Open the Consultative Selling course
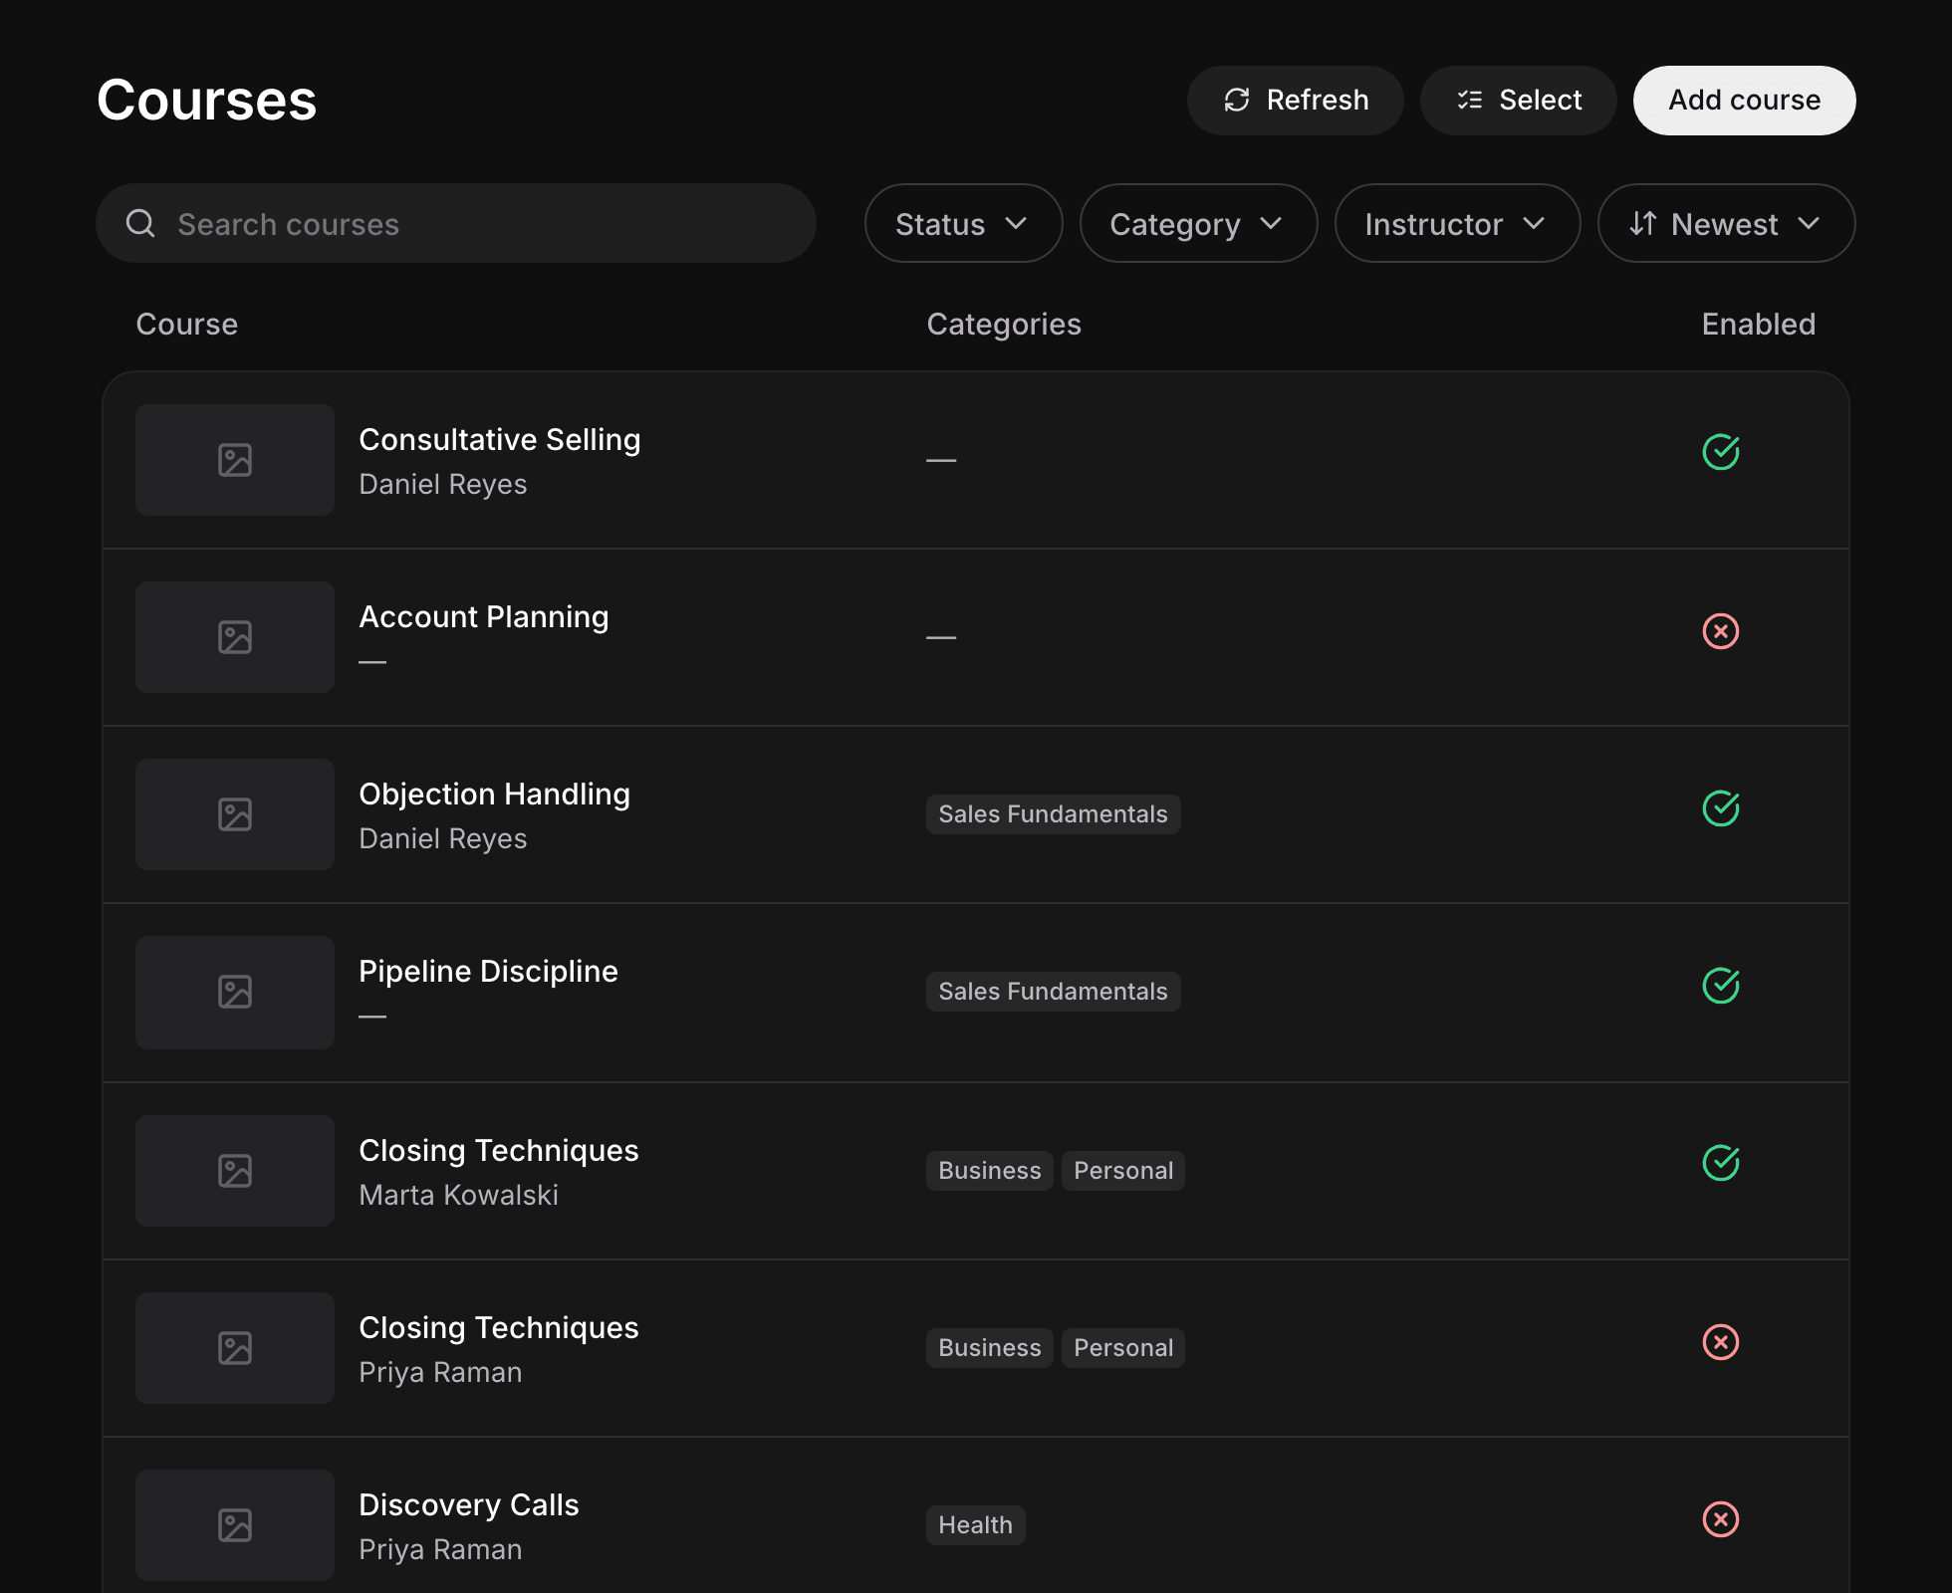Viewport: 1952px width, 1593px height. tap(500, 439)
